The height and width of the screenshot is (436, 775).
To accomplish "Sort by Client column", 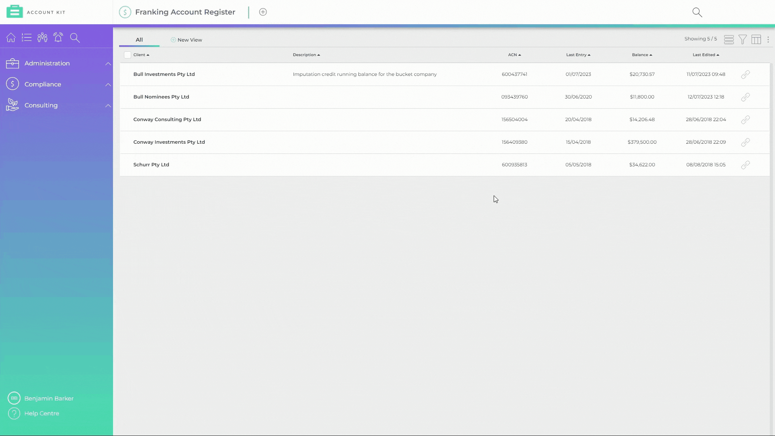I will 141,55.
